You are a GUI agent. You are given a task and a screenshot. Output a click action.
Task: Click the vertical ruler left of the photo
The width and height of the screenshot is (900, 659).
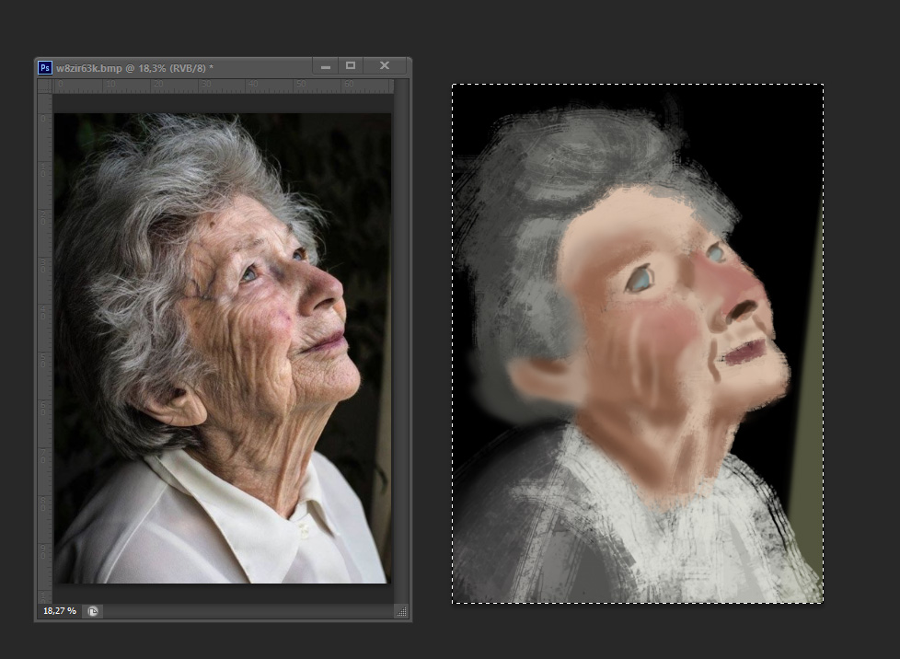point(44,350)
